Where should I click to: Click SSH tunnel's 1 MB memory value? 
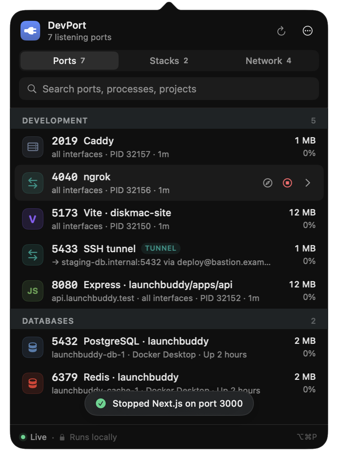[305, 248]
